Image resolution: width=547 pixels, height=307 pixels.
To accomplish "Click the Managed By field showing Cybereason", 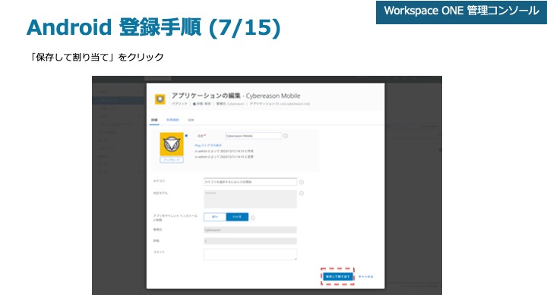I will [x=250, y=230].
